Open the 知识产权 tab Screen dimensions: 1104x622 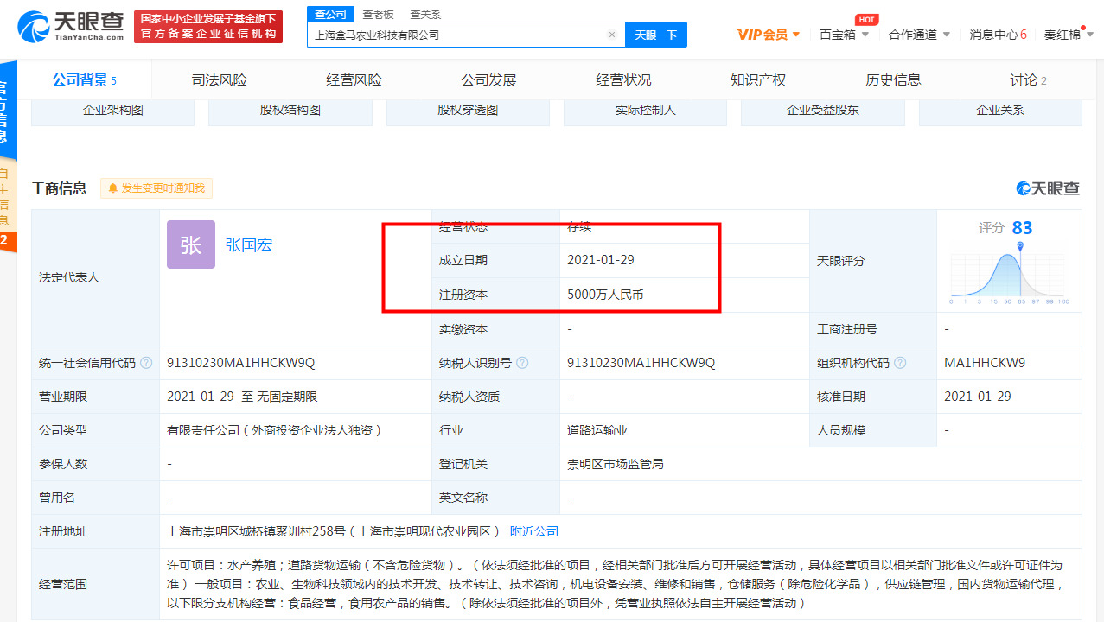tap(758, 80)
